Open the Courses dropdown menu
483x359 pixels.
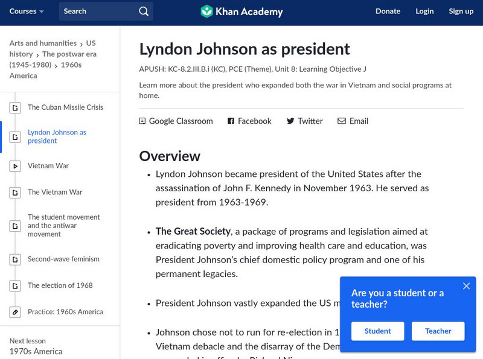coord(27,11)
